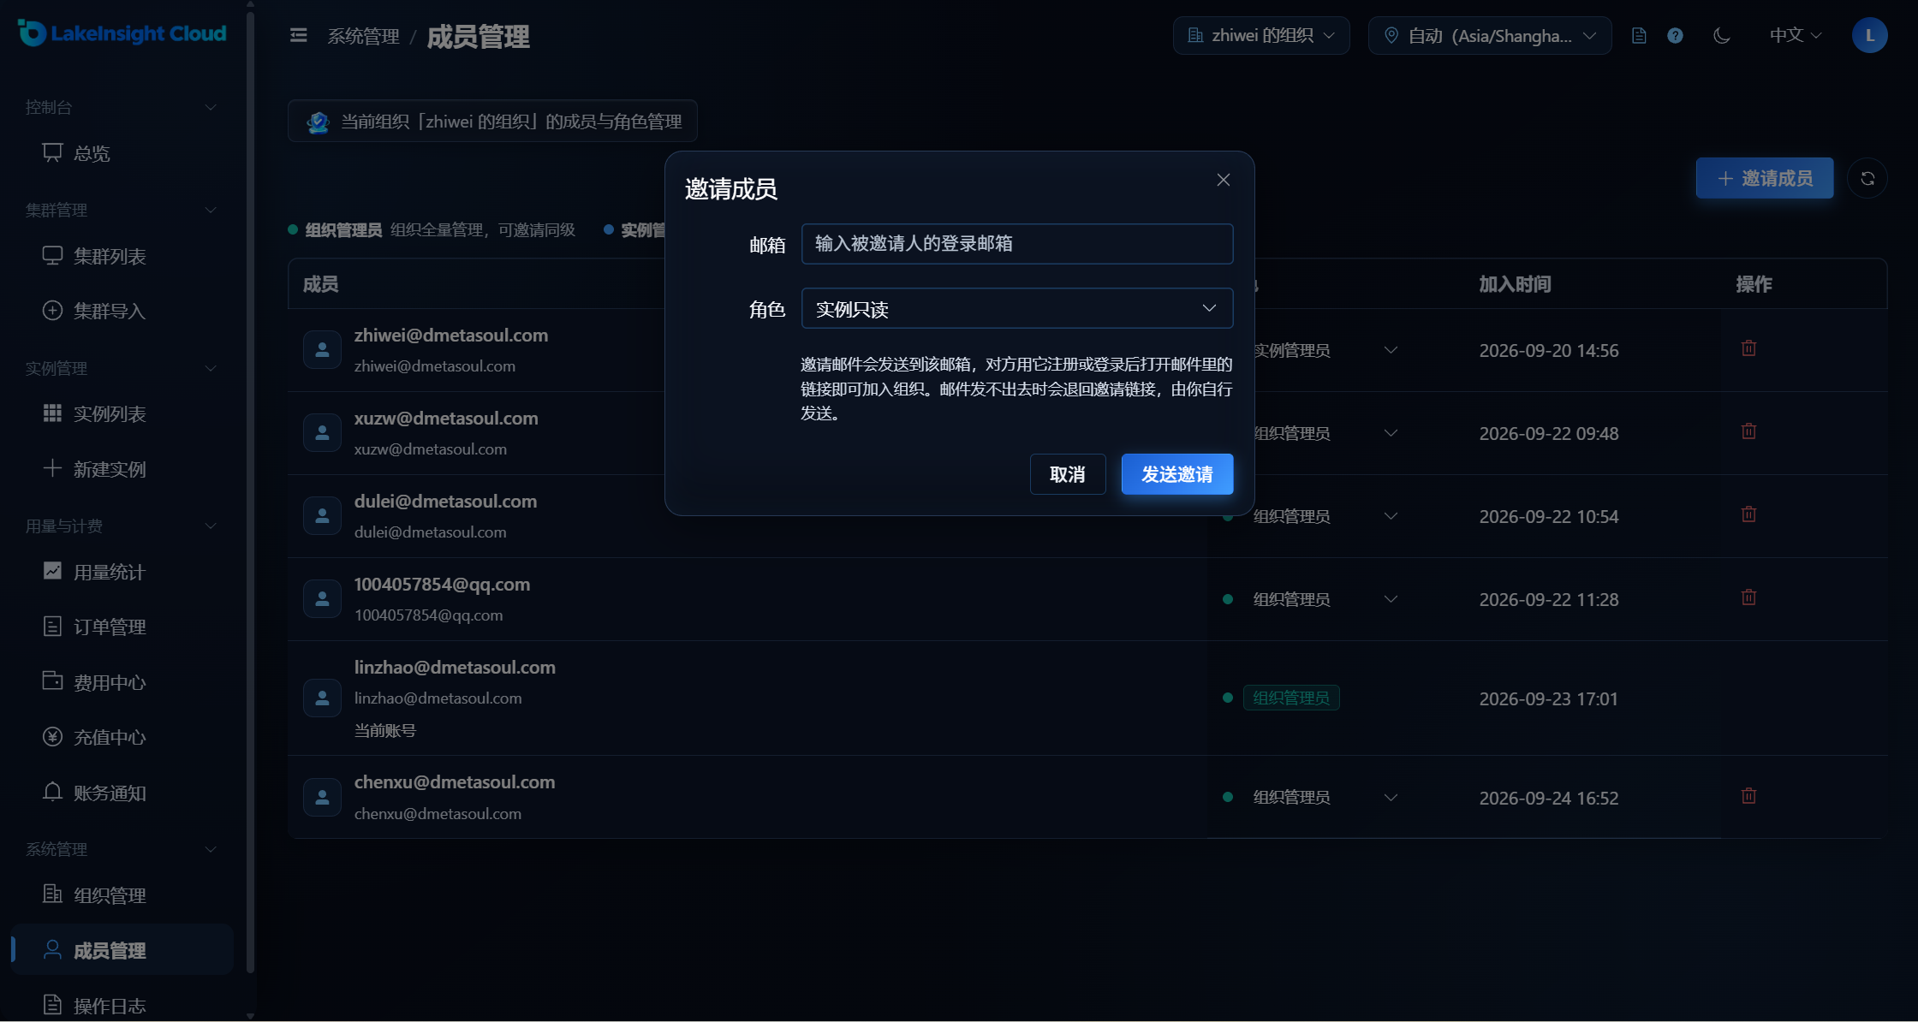
Task: Click the refresh icon beside 邀请成员
Action: pos(1867,178)
